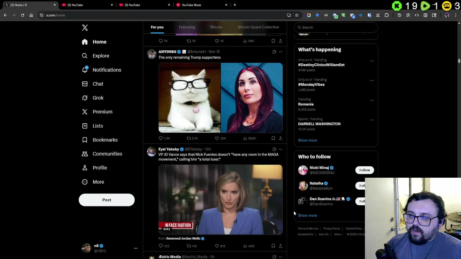461x259 pixels.
Task: Open the #MondayVibes trend
Action: pyautogui.click(x=311, y=85)
